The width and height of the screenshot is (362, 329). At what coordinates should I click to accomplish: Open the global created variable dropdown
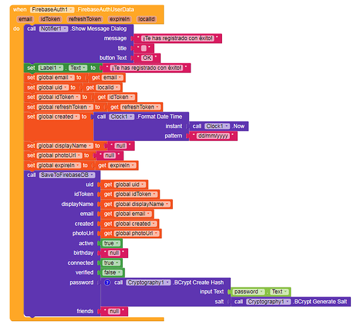click(58, 116)
